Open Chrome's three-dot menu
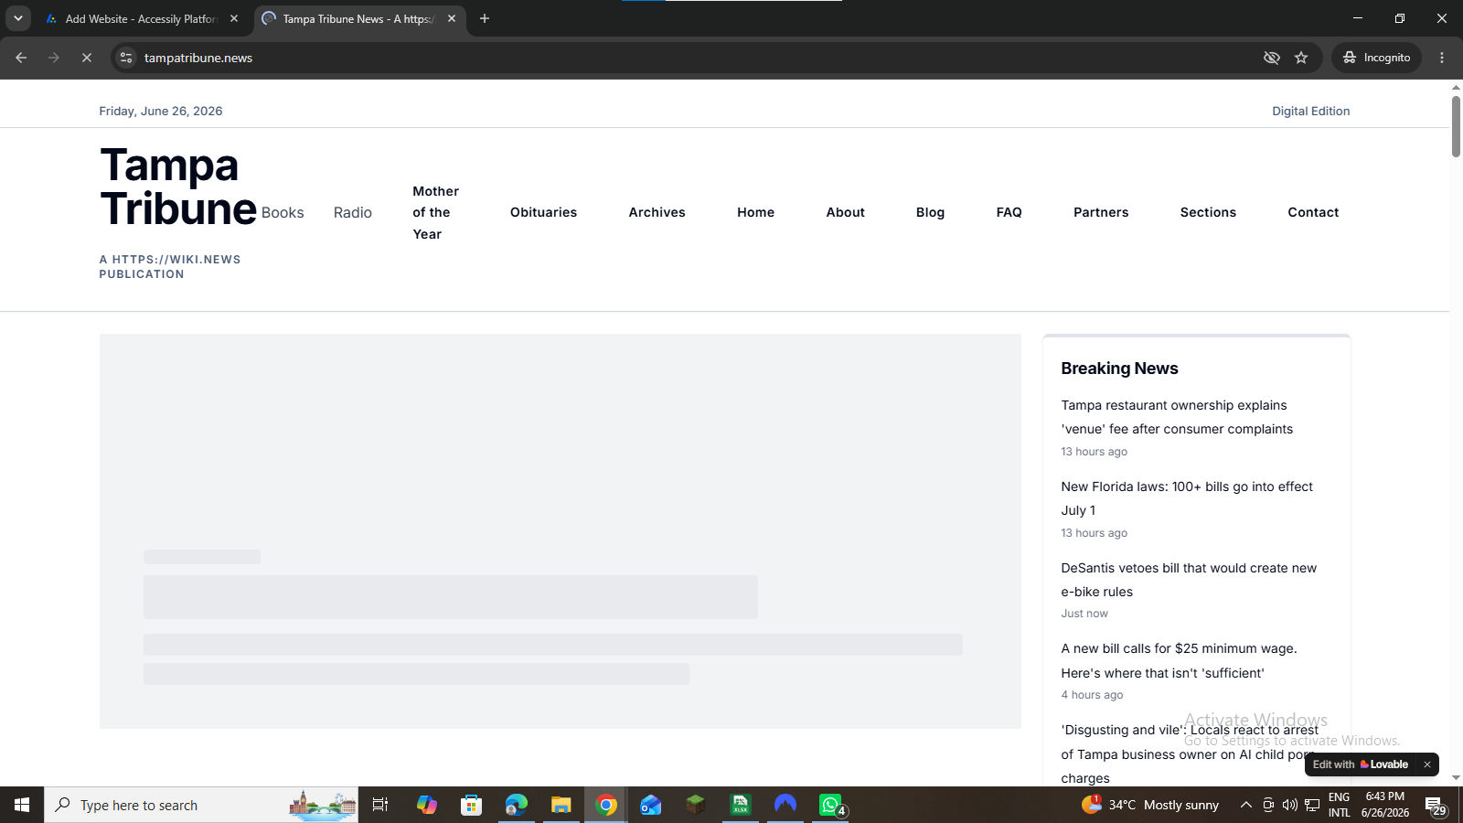 pyautogui.click(x=1442, y=58)
